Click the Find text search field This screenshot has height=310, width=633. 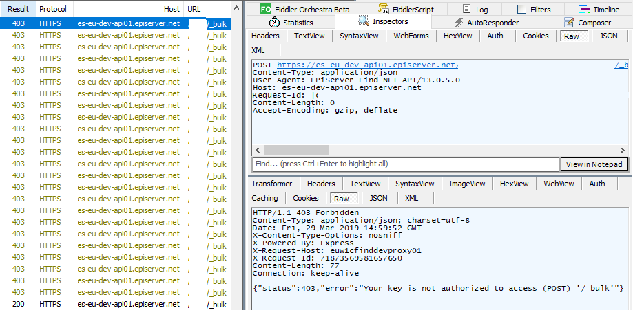tap(406, 164)
